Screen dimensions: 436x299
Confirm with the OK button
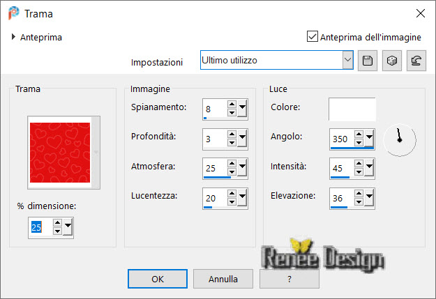click(158, 279)
